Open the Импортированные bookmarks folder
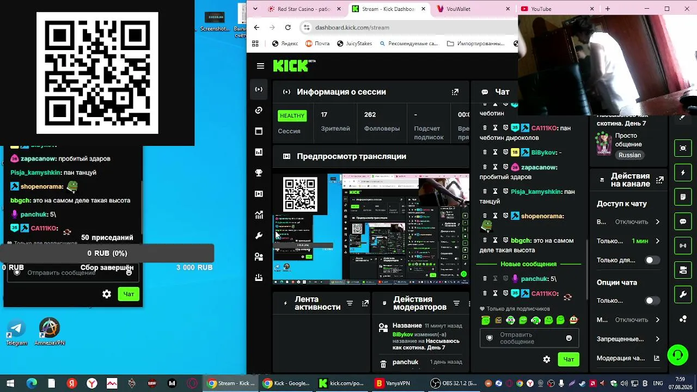This screenshot has height=392, width=697. coord(476,44)
